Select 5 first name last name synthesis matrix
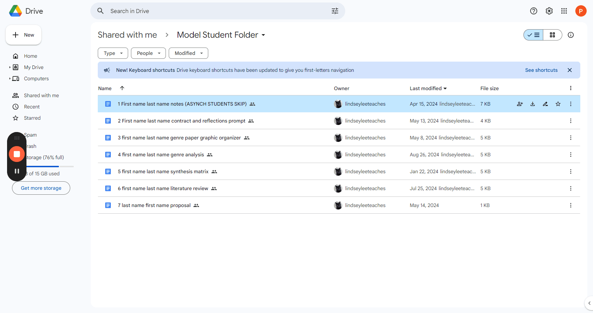 click(x=339, y=171)
